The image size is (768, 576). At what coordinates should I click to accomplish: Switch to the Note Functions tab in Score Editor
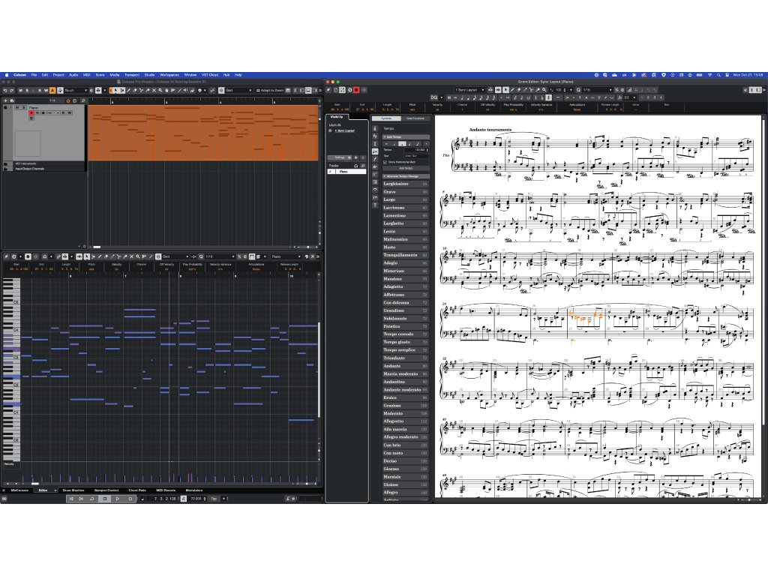[x=415, y=118]
